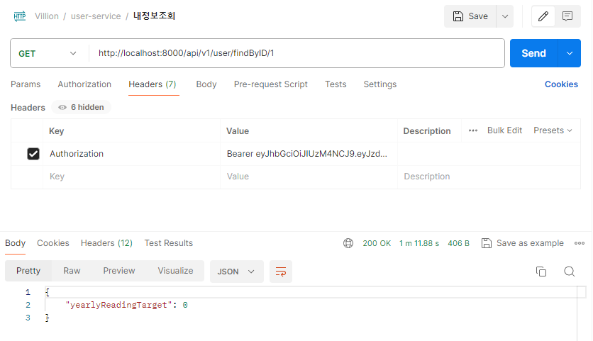Open the Test Results tab
The height and width of the screenshot is (341, 593).
click(x=169, y=243)
